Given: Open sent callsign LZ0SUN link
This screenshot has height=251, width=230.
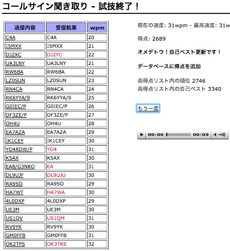Looking at the screenshot, I should tap(15, 80).
